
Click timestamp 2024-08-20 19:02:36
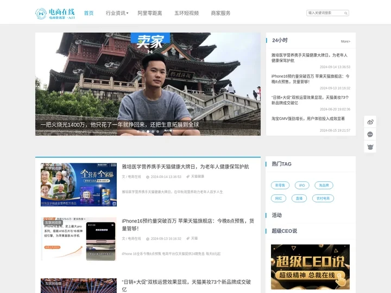335,110
